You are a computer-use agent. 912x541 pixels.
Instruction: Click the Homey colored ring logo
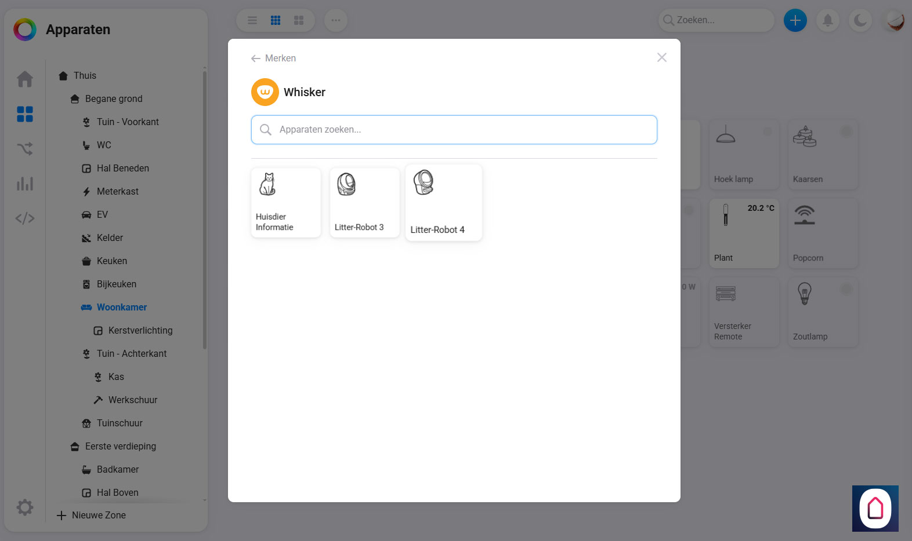(x=25, y=30)
